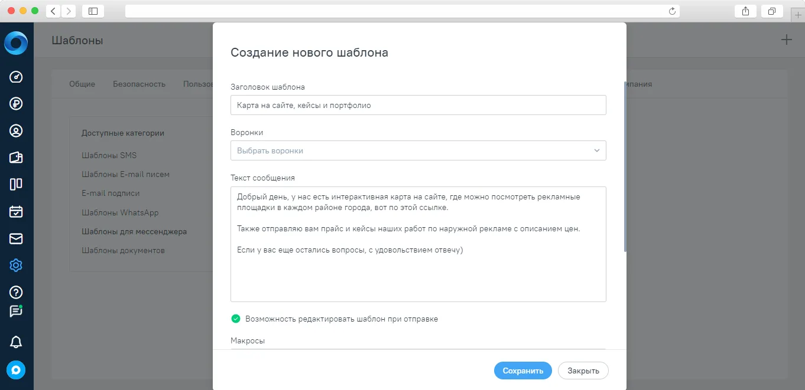Select Шаблоны SMS category

pyautogui.click(x=109, y=155)
